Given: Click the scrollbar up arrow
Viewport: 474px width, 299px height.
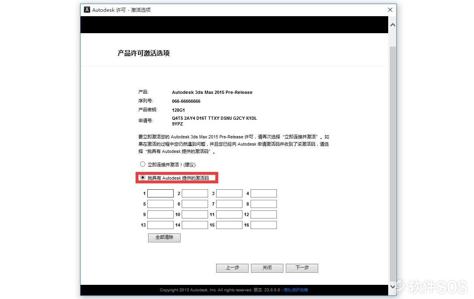Looking at the screenshot, I should point(393,25).
